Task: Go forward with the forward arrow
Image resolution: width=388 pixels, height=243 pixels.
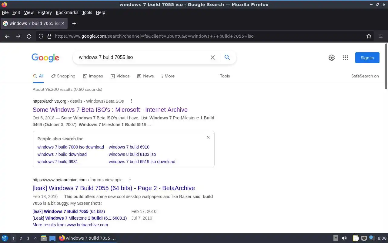Action: (18, 36)
